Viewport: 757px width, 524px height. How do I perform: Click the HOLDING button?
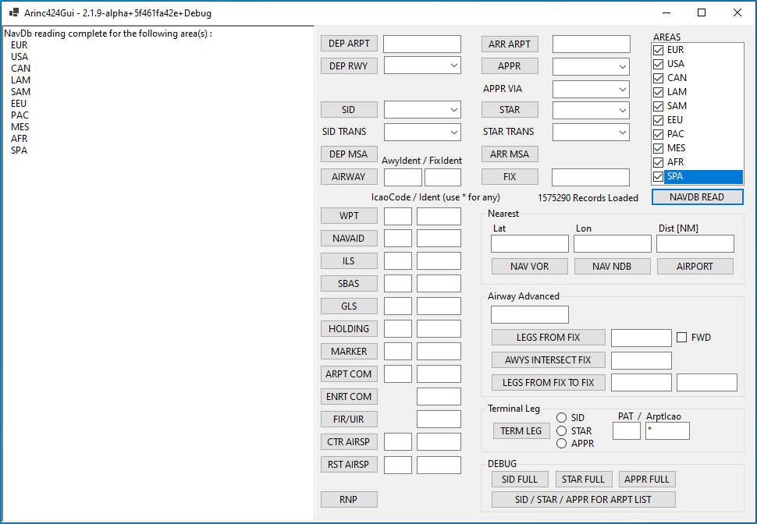(349, 329)
